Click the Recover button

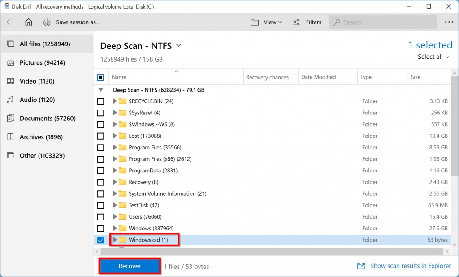(x=129, y=266)
